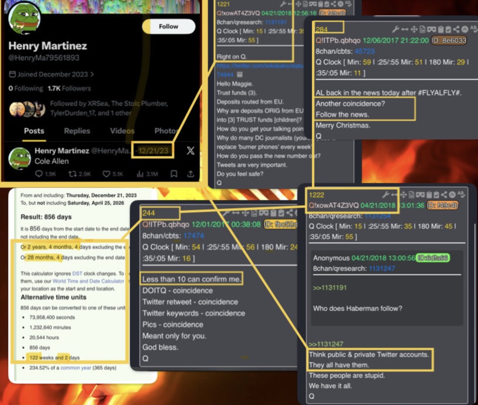Viewport: 478px width, 405px height.
Task: Click the reply icon with 1.9K
Action: [x=39, y=174]
